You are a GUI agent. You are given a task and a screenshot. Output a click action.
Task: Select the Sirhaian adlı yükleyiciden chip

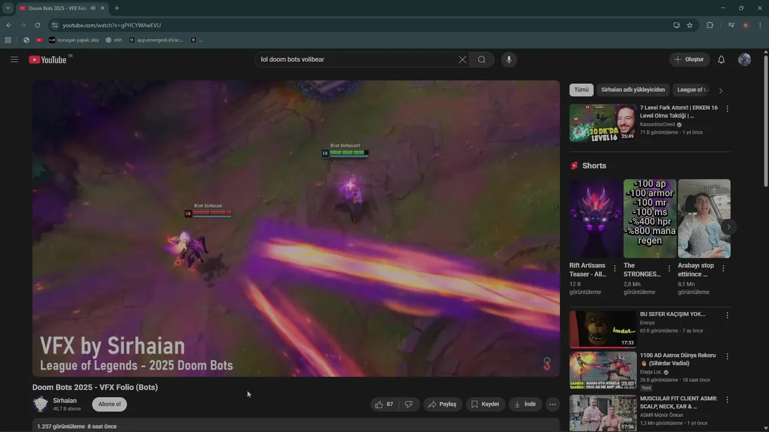coord(633,90)
